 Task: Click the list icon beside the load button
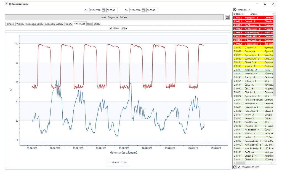click(x=227, y=17)
